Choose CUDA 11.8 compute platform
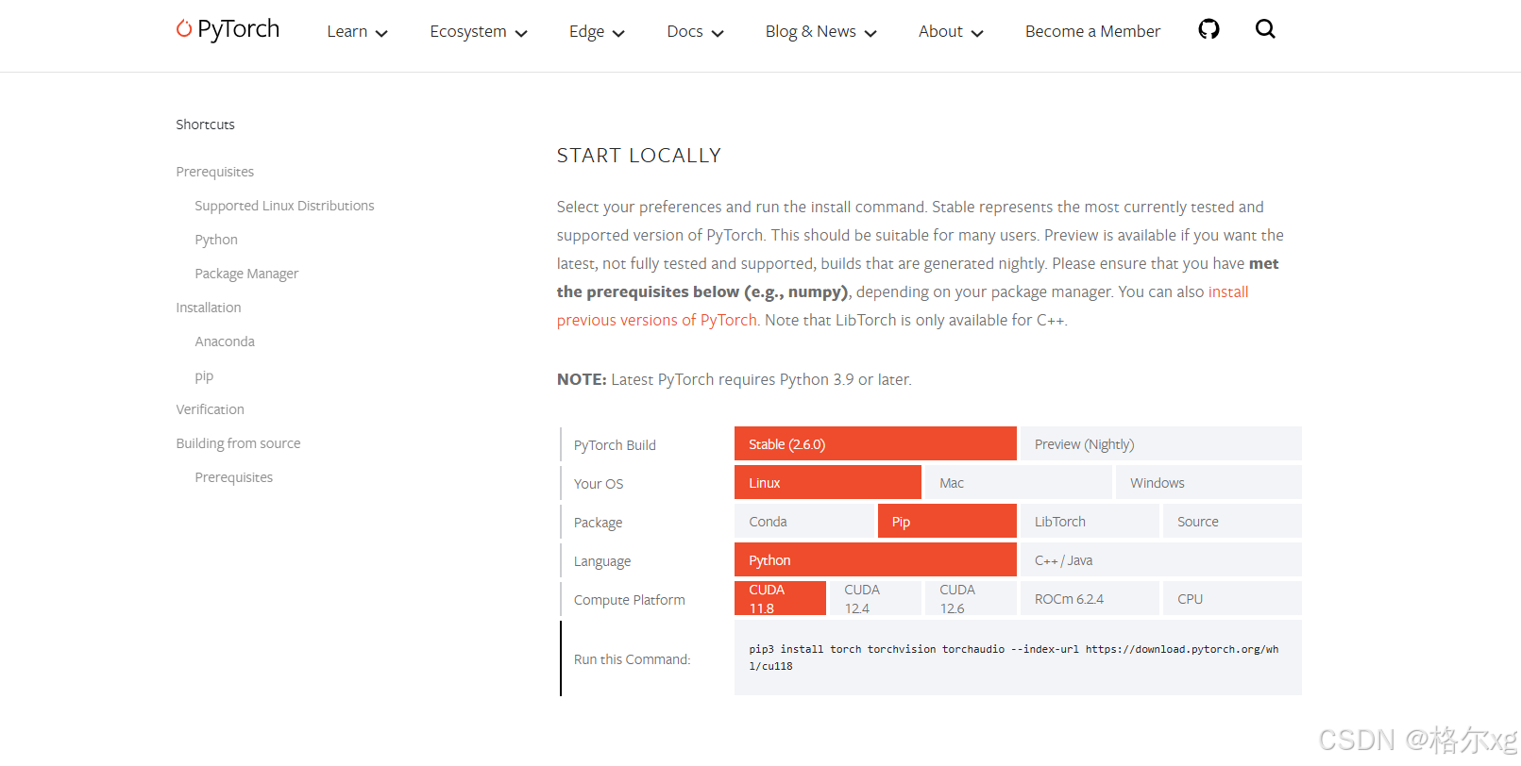The image size is (1521, 766). pyautogui.click(x=780, y=598)
